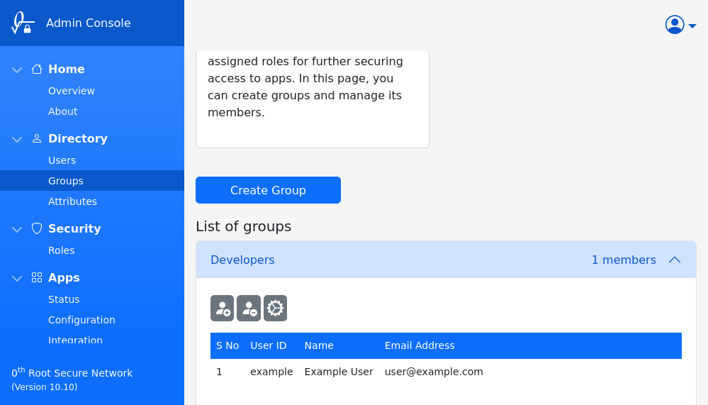
Task: Open the Apps Configuration page
Action: [x=82, y=320]
